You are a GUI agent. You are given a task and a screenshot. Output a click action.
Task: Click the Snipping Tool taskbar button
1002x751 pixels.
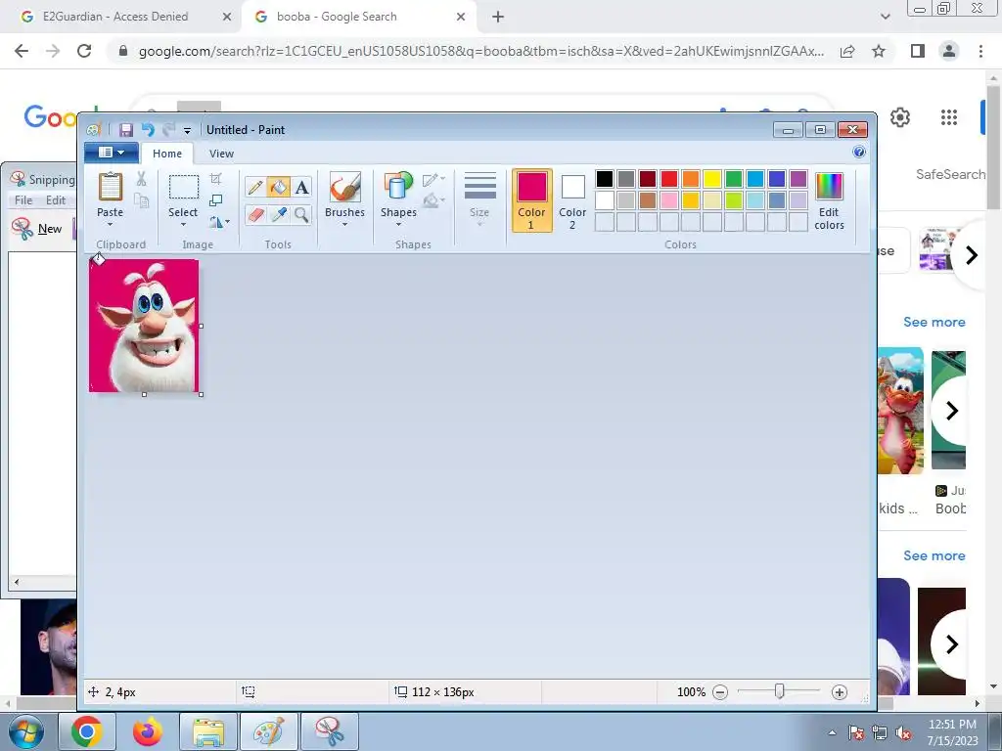pos(330,731)
